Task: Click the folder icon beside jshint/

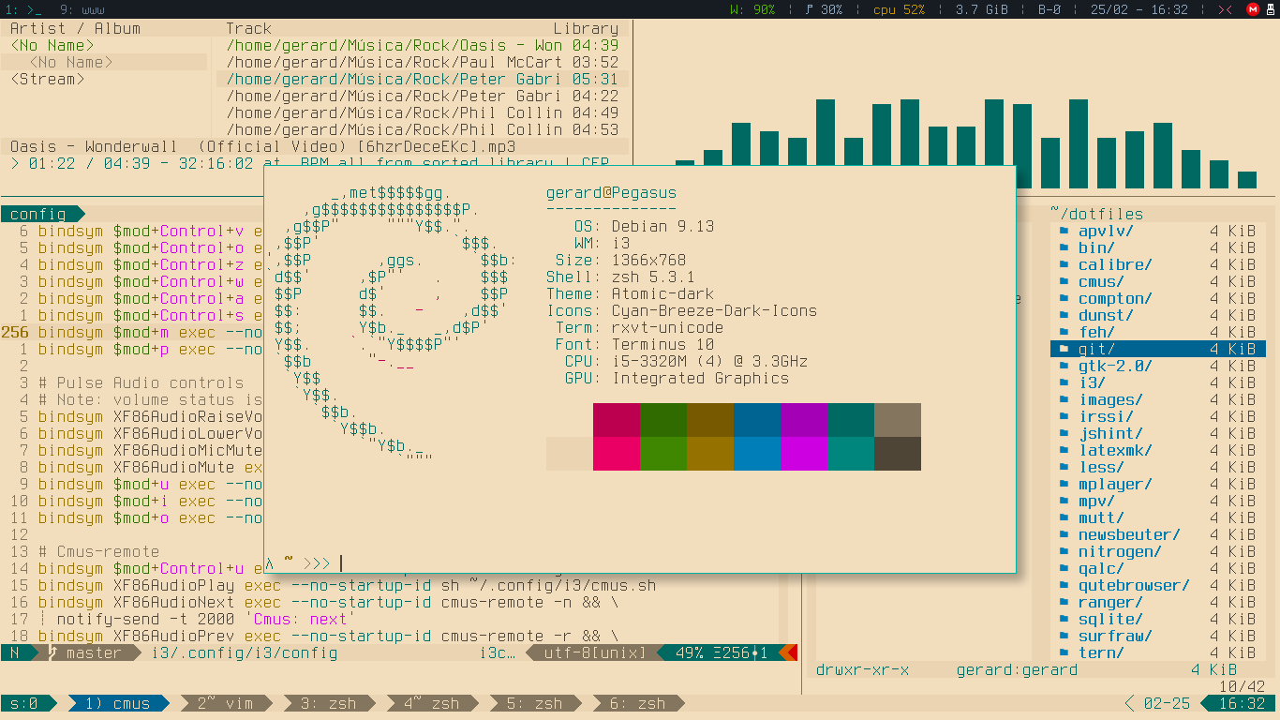Action: (x=1064, y=433)
